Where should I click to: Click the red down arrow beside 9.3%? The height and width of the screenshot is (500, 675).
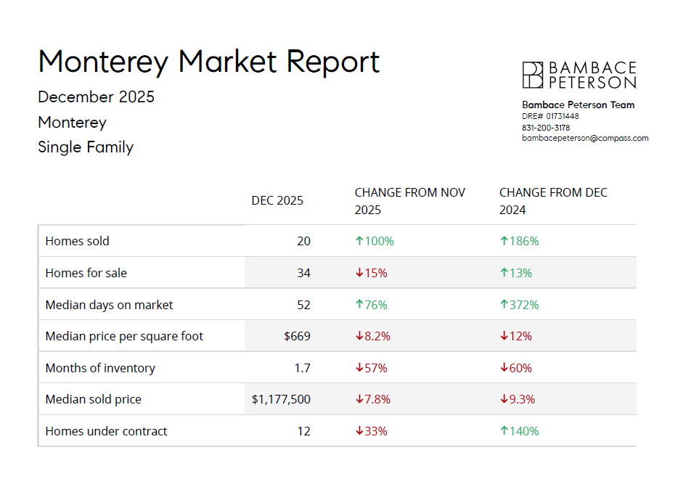(x=504, y=400)
